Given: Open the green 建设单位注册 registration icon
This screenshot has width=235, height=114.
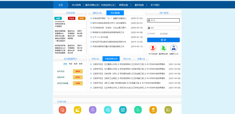Looking at the screenshot, I should click(163, 48).
